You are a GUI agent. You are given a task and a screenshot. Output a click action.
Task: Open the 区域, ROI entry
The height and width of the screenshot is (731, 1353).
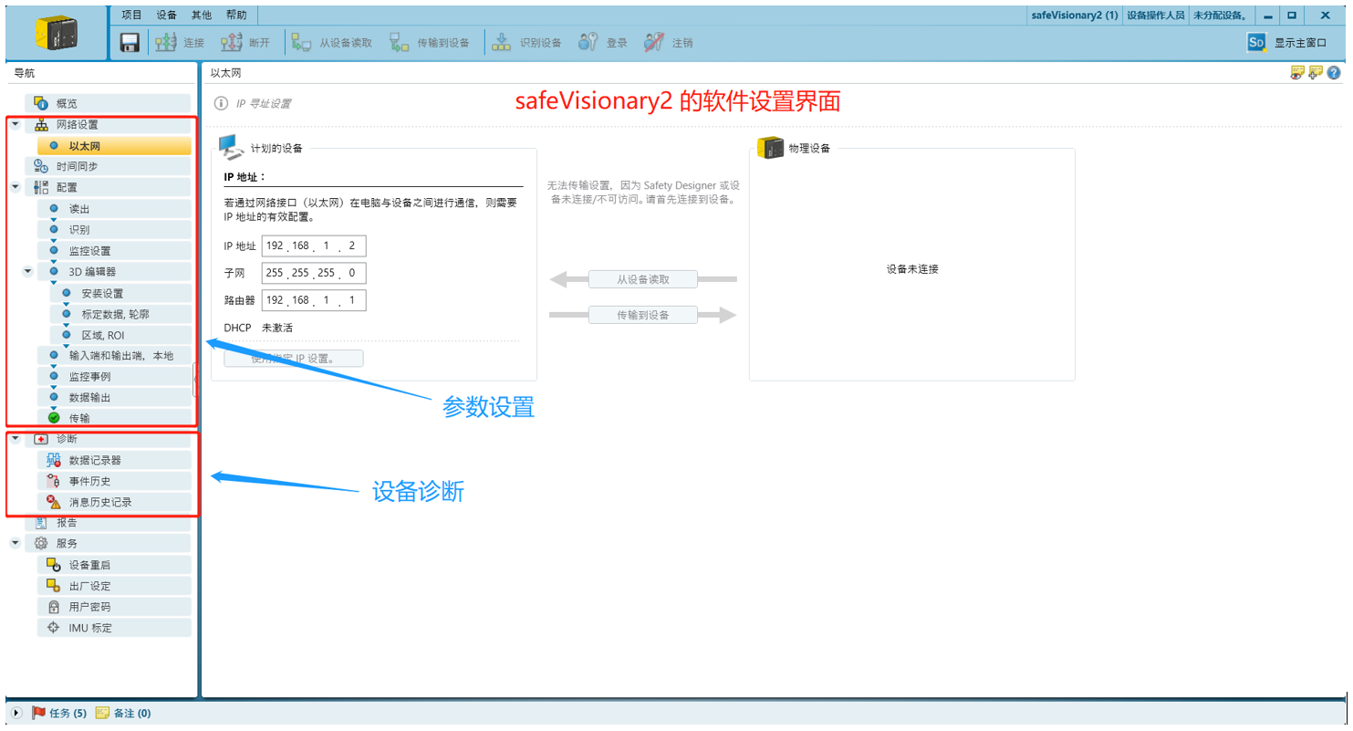[x=120, y=335]
